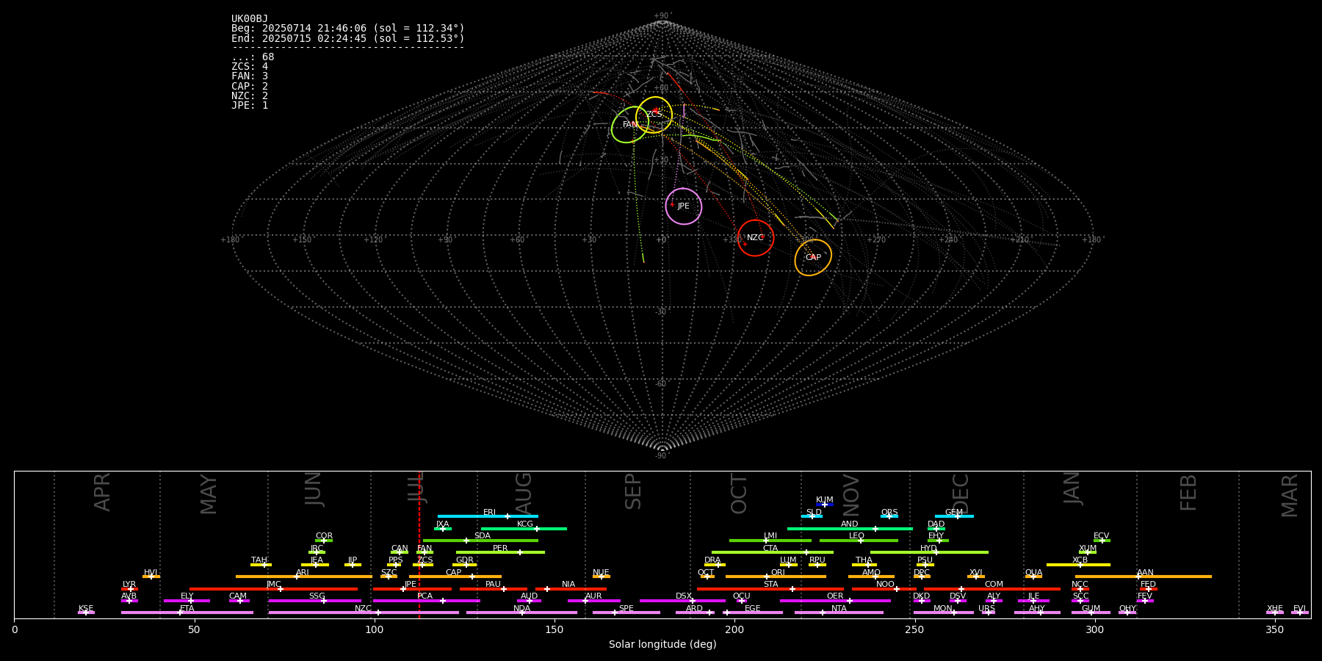Select the 'Beg: 20250714 21:46:06' line
The image size is (1322, 661).
(348, 29)
